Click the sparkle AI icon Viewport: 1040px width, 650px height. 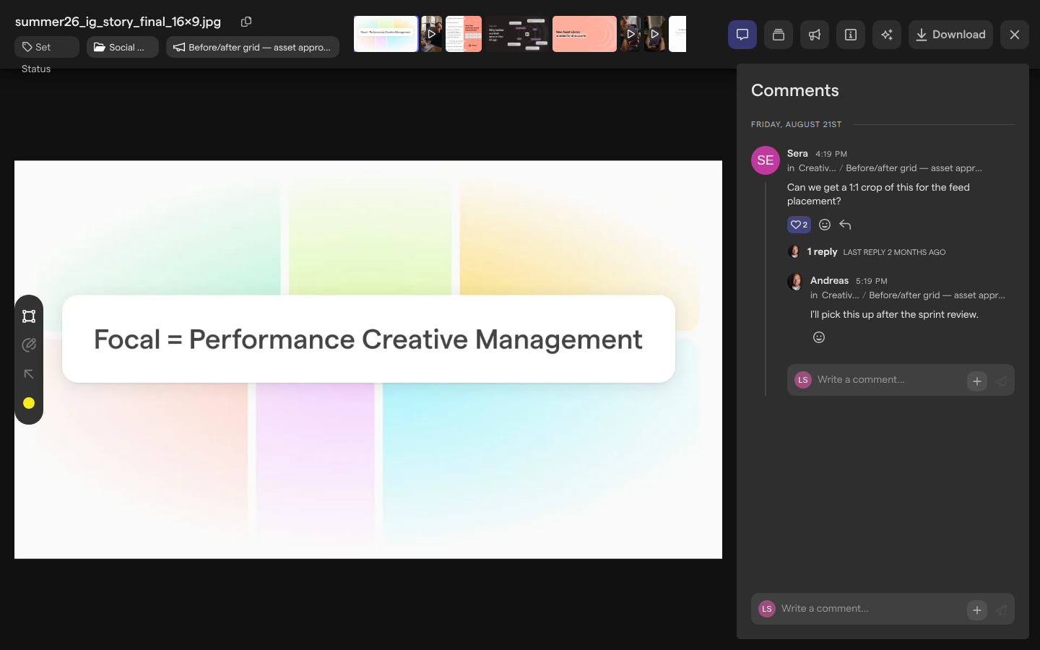pyautogui.click(x=887, y=35)
